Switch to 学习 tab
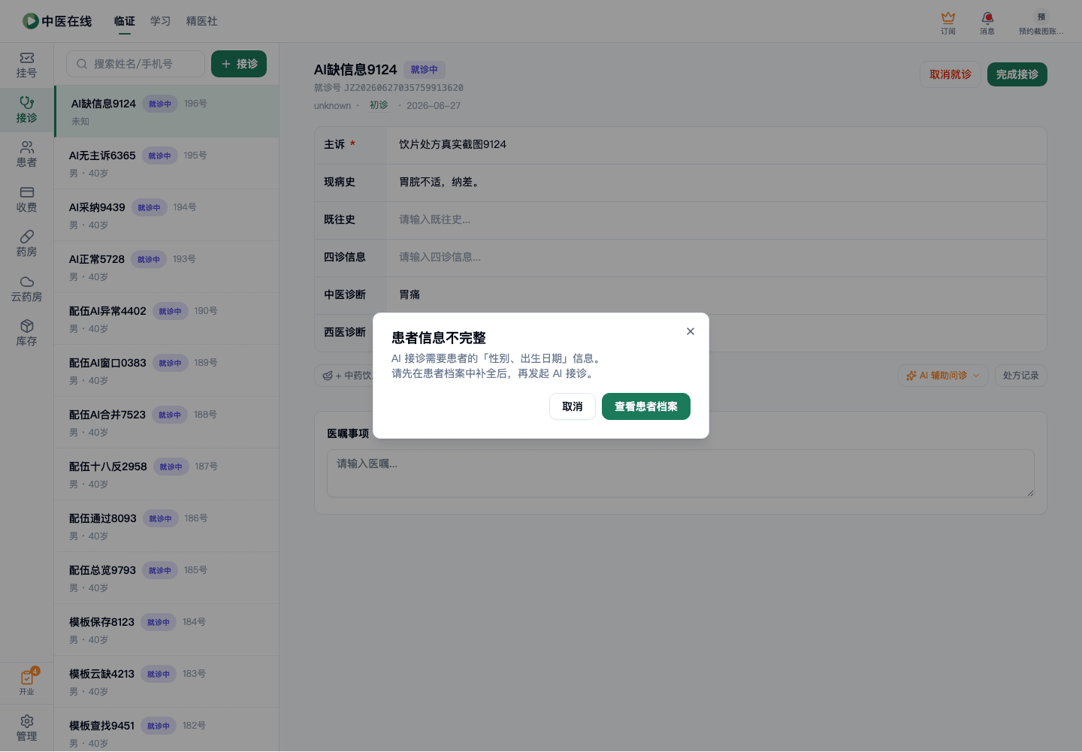Viewport: 1082px width, 752px height. click(x=161, y=21)
